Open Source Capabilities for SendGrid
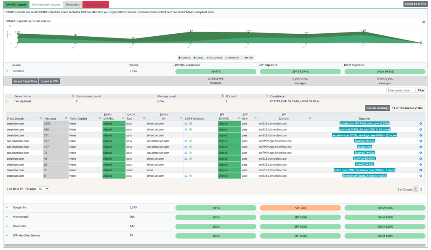Viewport: 431px width, 250px height. 25,81
